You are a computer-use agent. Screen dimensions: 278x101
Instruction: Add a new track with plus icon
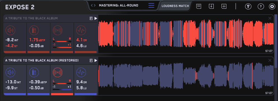[224, 6]
